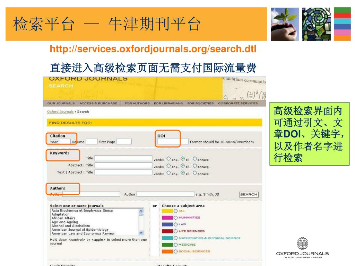Select the Adaptation journal in list
This screenshot has width=355, height=266.
click(x=60, y=214)
